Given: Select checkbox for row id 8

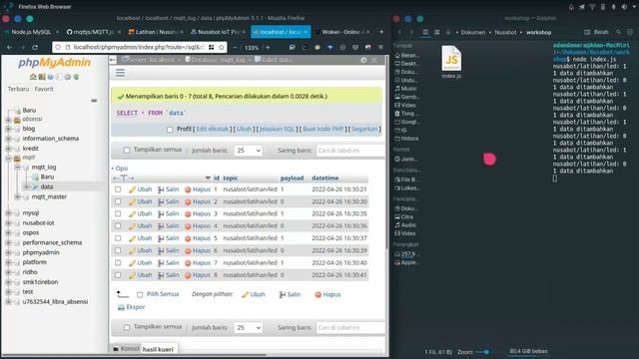Looking at the screenshot, I should tap(118, 275).
